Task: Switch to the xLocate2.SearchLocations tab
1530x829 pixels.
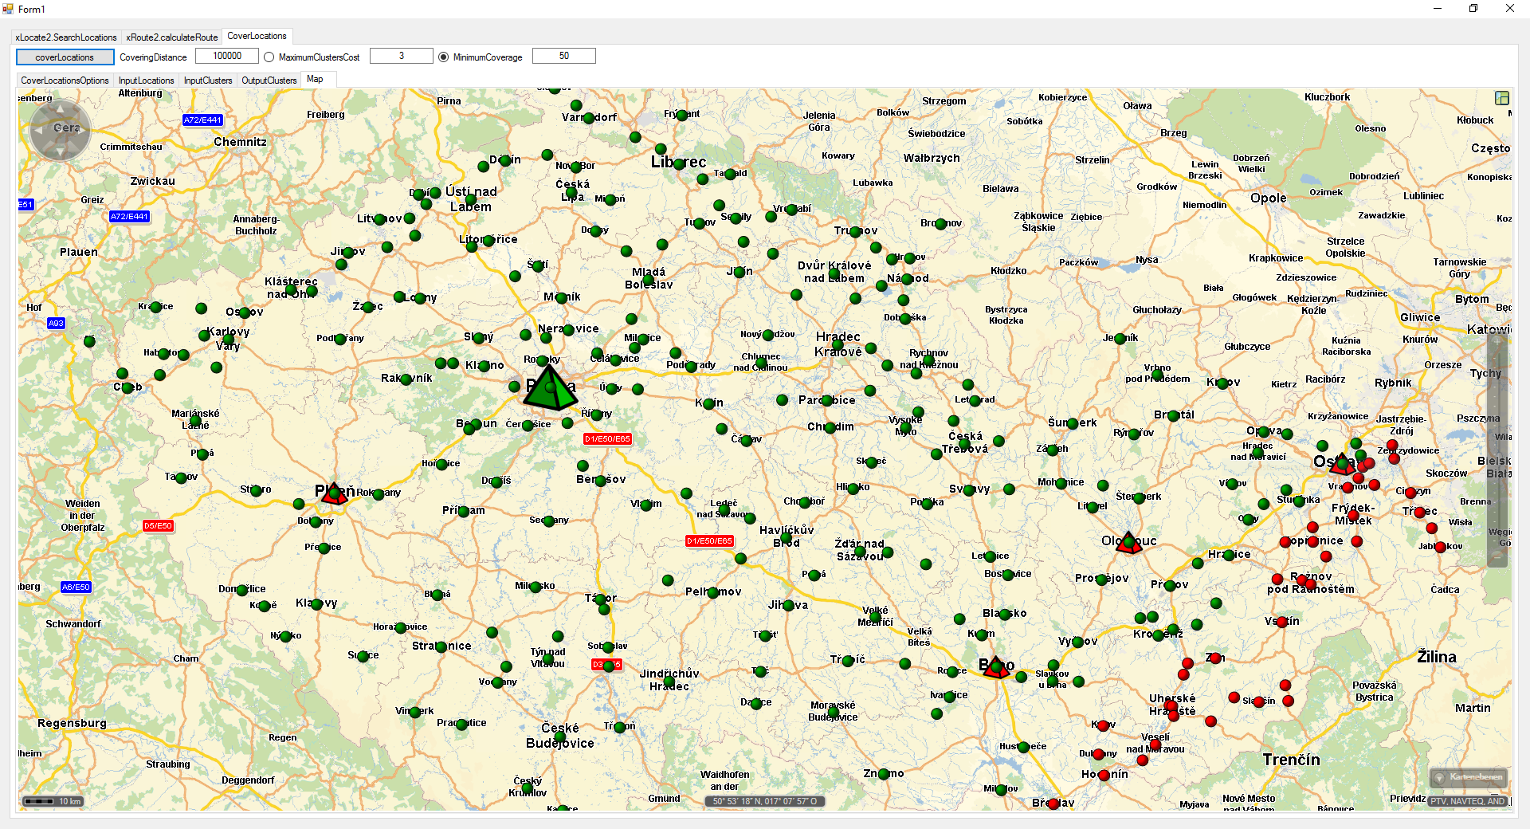Action: coord(65,37)
